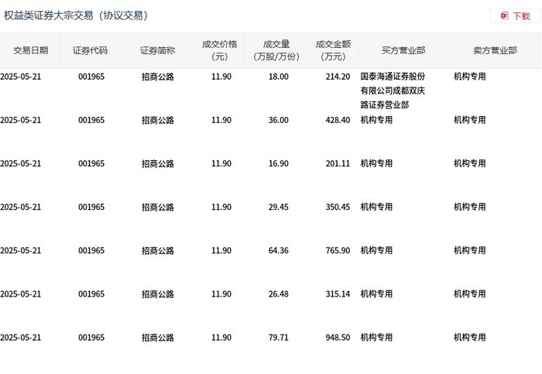The image size is (542, 374).
Task: Click the 买方营业部 column header
Action: 403,50
